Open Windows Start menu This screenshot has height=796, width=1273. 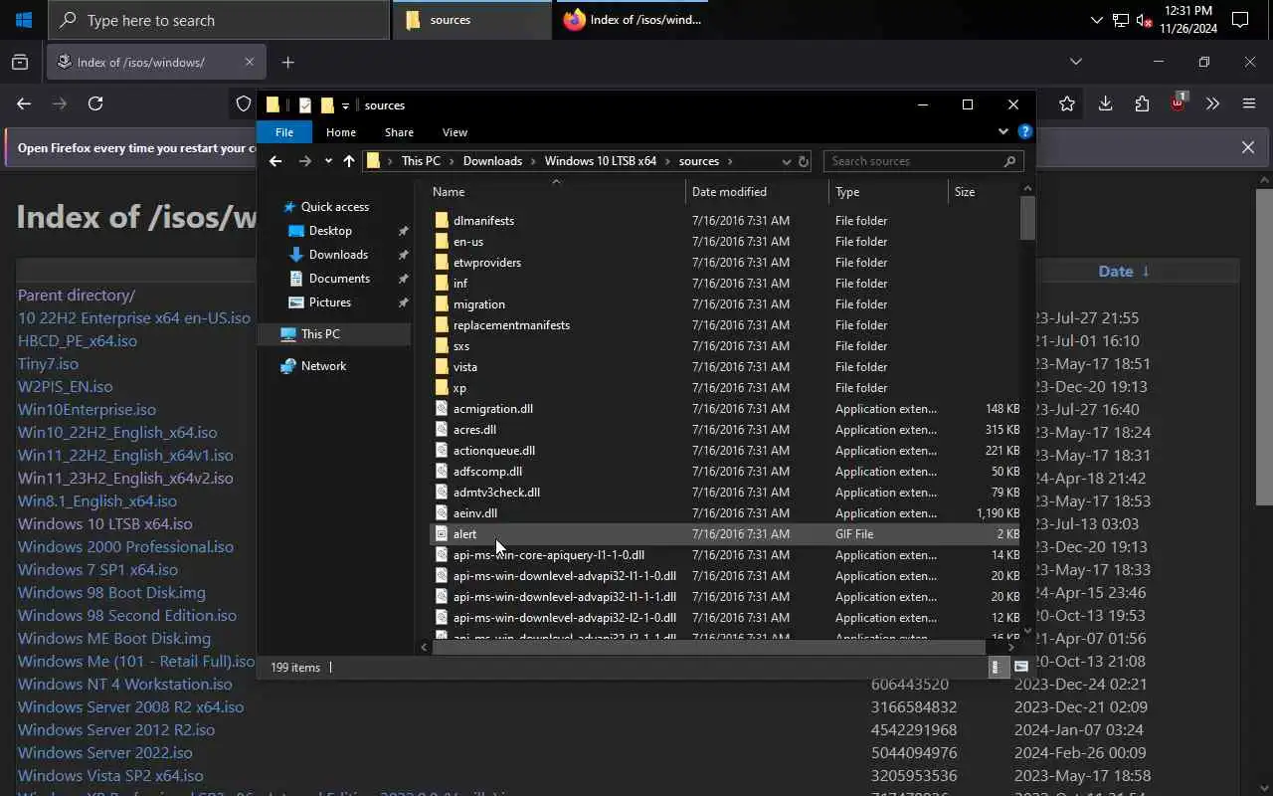[x=24, y=20]
